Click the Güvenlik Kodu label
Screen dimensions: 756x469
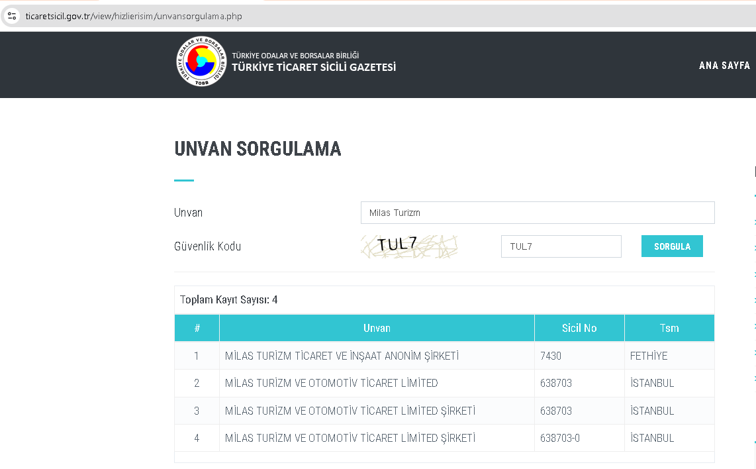pos(207,246)
